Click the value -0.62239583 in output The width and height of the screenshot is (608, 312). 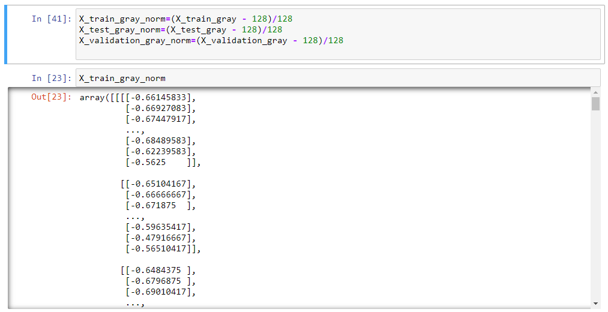click(x=158, y=152)
